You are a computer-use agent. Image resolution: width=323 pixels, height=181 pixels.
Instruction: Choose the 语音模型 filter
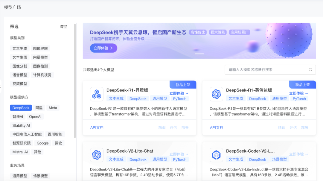[x=20, y=75]
